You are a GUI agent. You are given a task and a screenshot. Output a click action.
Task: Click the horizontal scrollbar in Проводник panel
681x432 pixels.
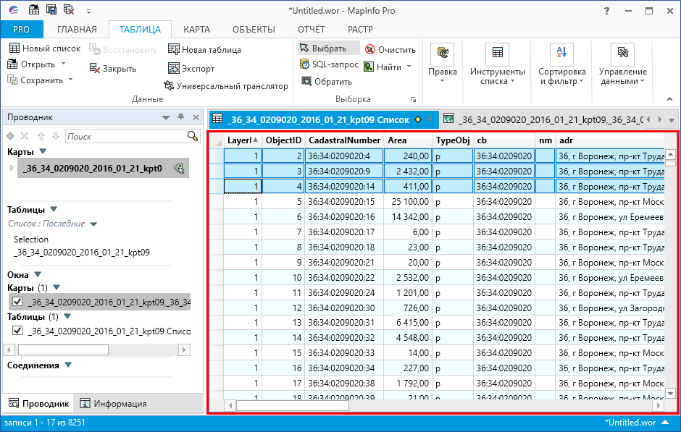tap(63, 350)
